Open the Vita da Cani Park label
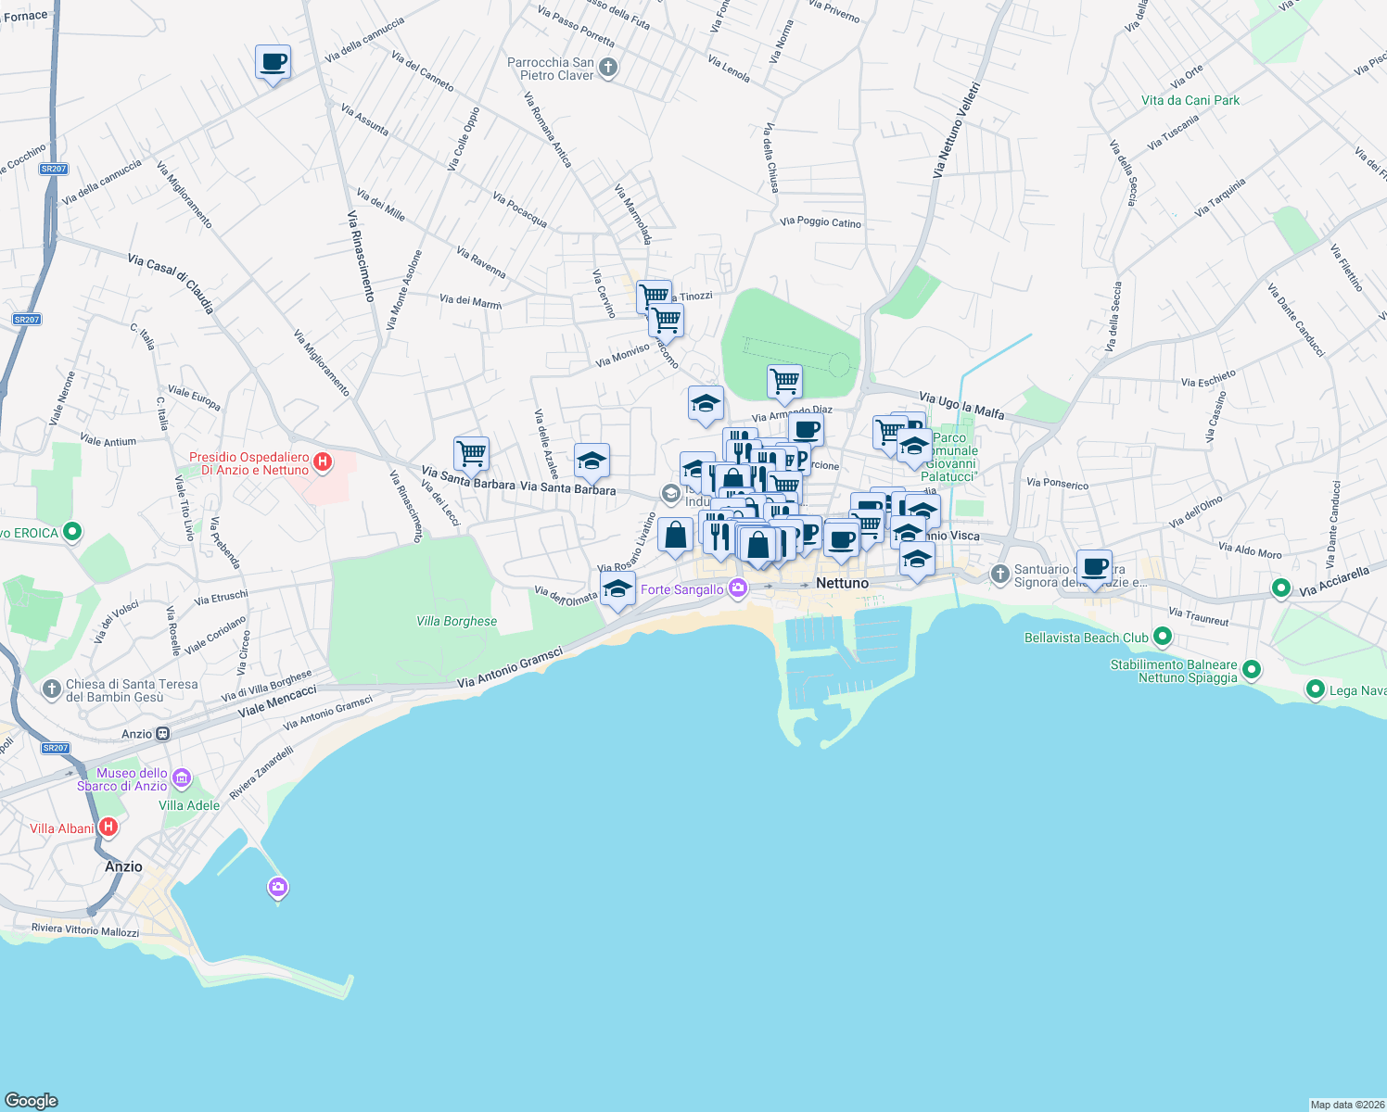Image resolution: width=1387 pixels, height=1112 pixels. pos(1190,100)
